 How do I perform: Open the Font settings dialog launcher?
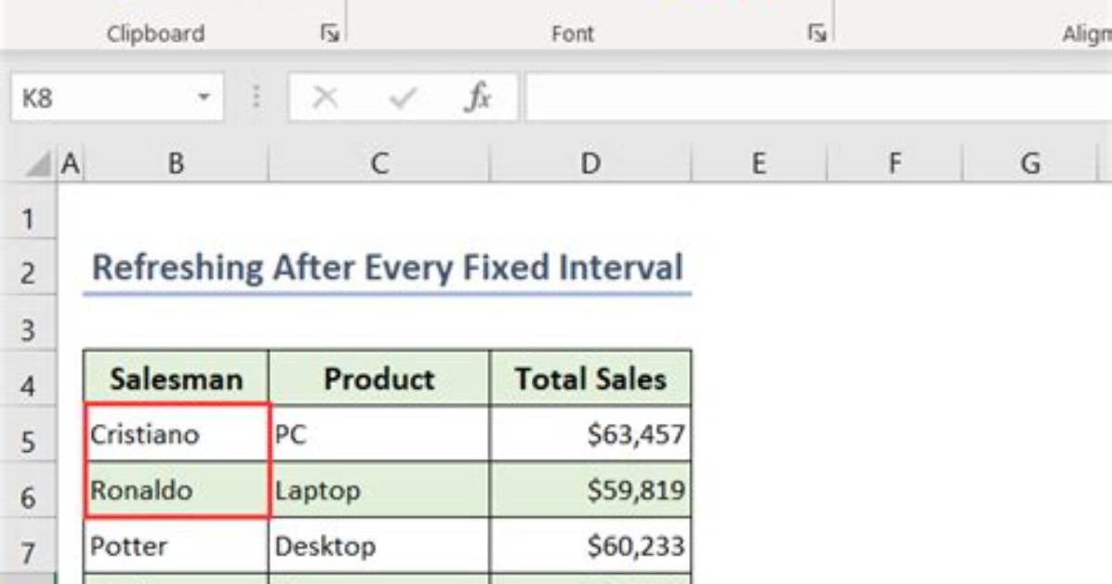tap(816, 33)
